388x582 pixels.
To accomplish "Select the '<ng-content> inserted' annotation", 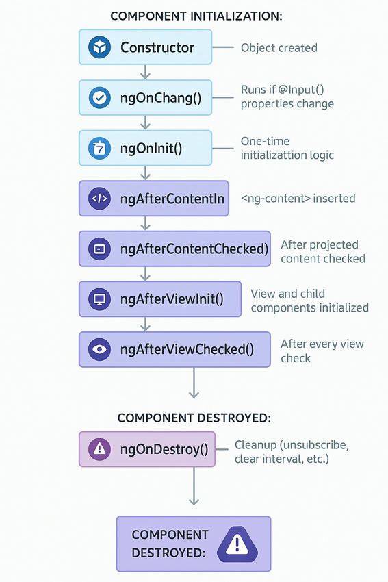I will pos(298,198).
